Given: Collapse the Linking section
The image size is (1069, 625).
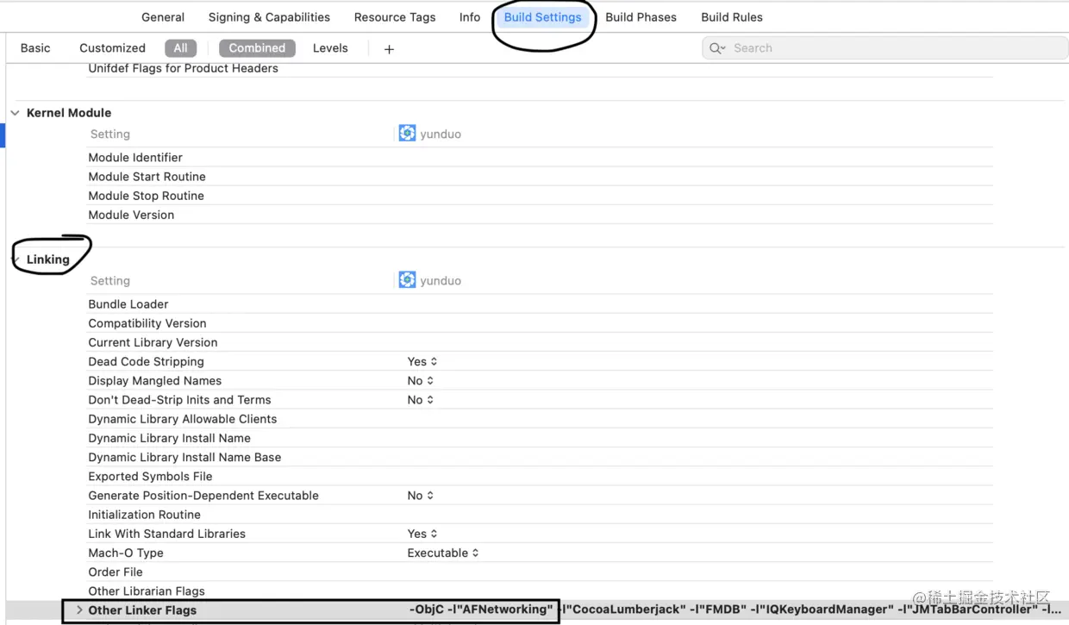Looking at the screenshot, I should click(x=15, y=259).
